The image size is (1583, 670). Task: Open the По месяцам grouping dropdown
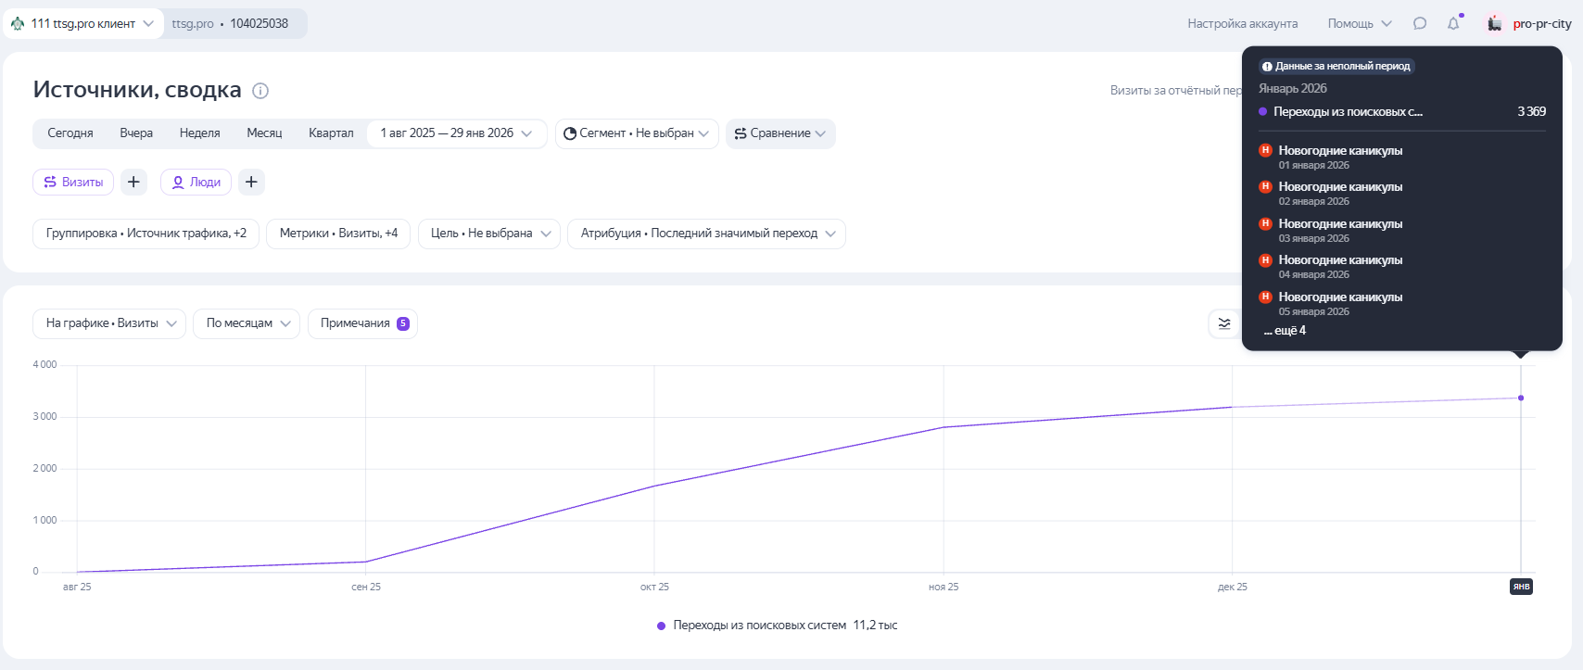247,323
